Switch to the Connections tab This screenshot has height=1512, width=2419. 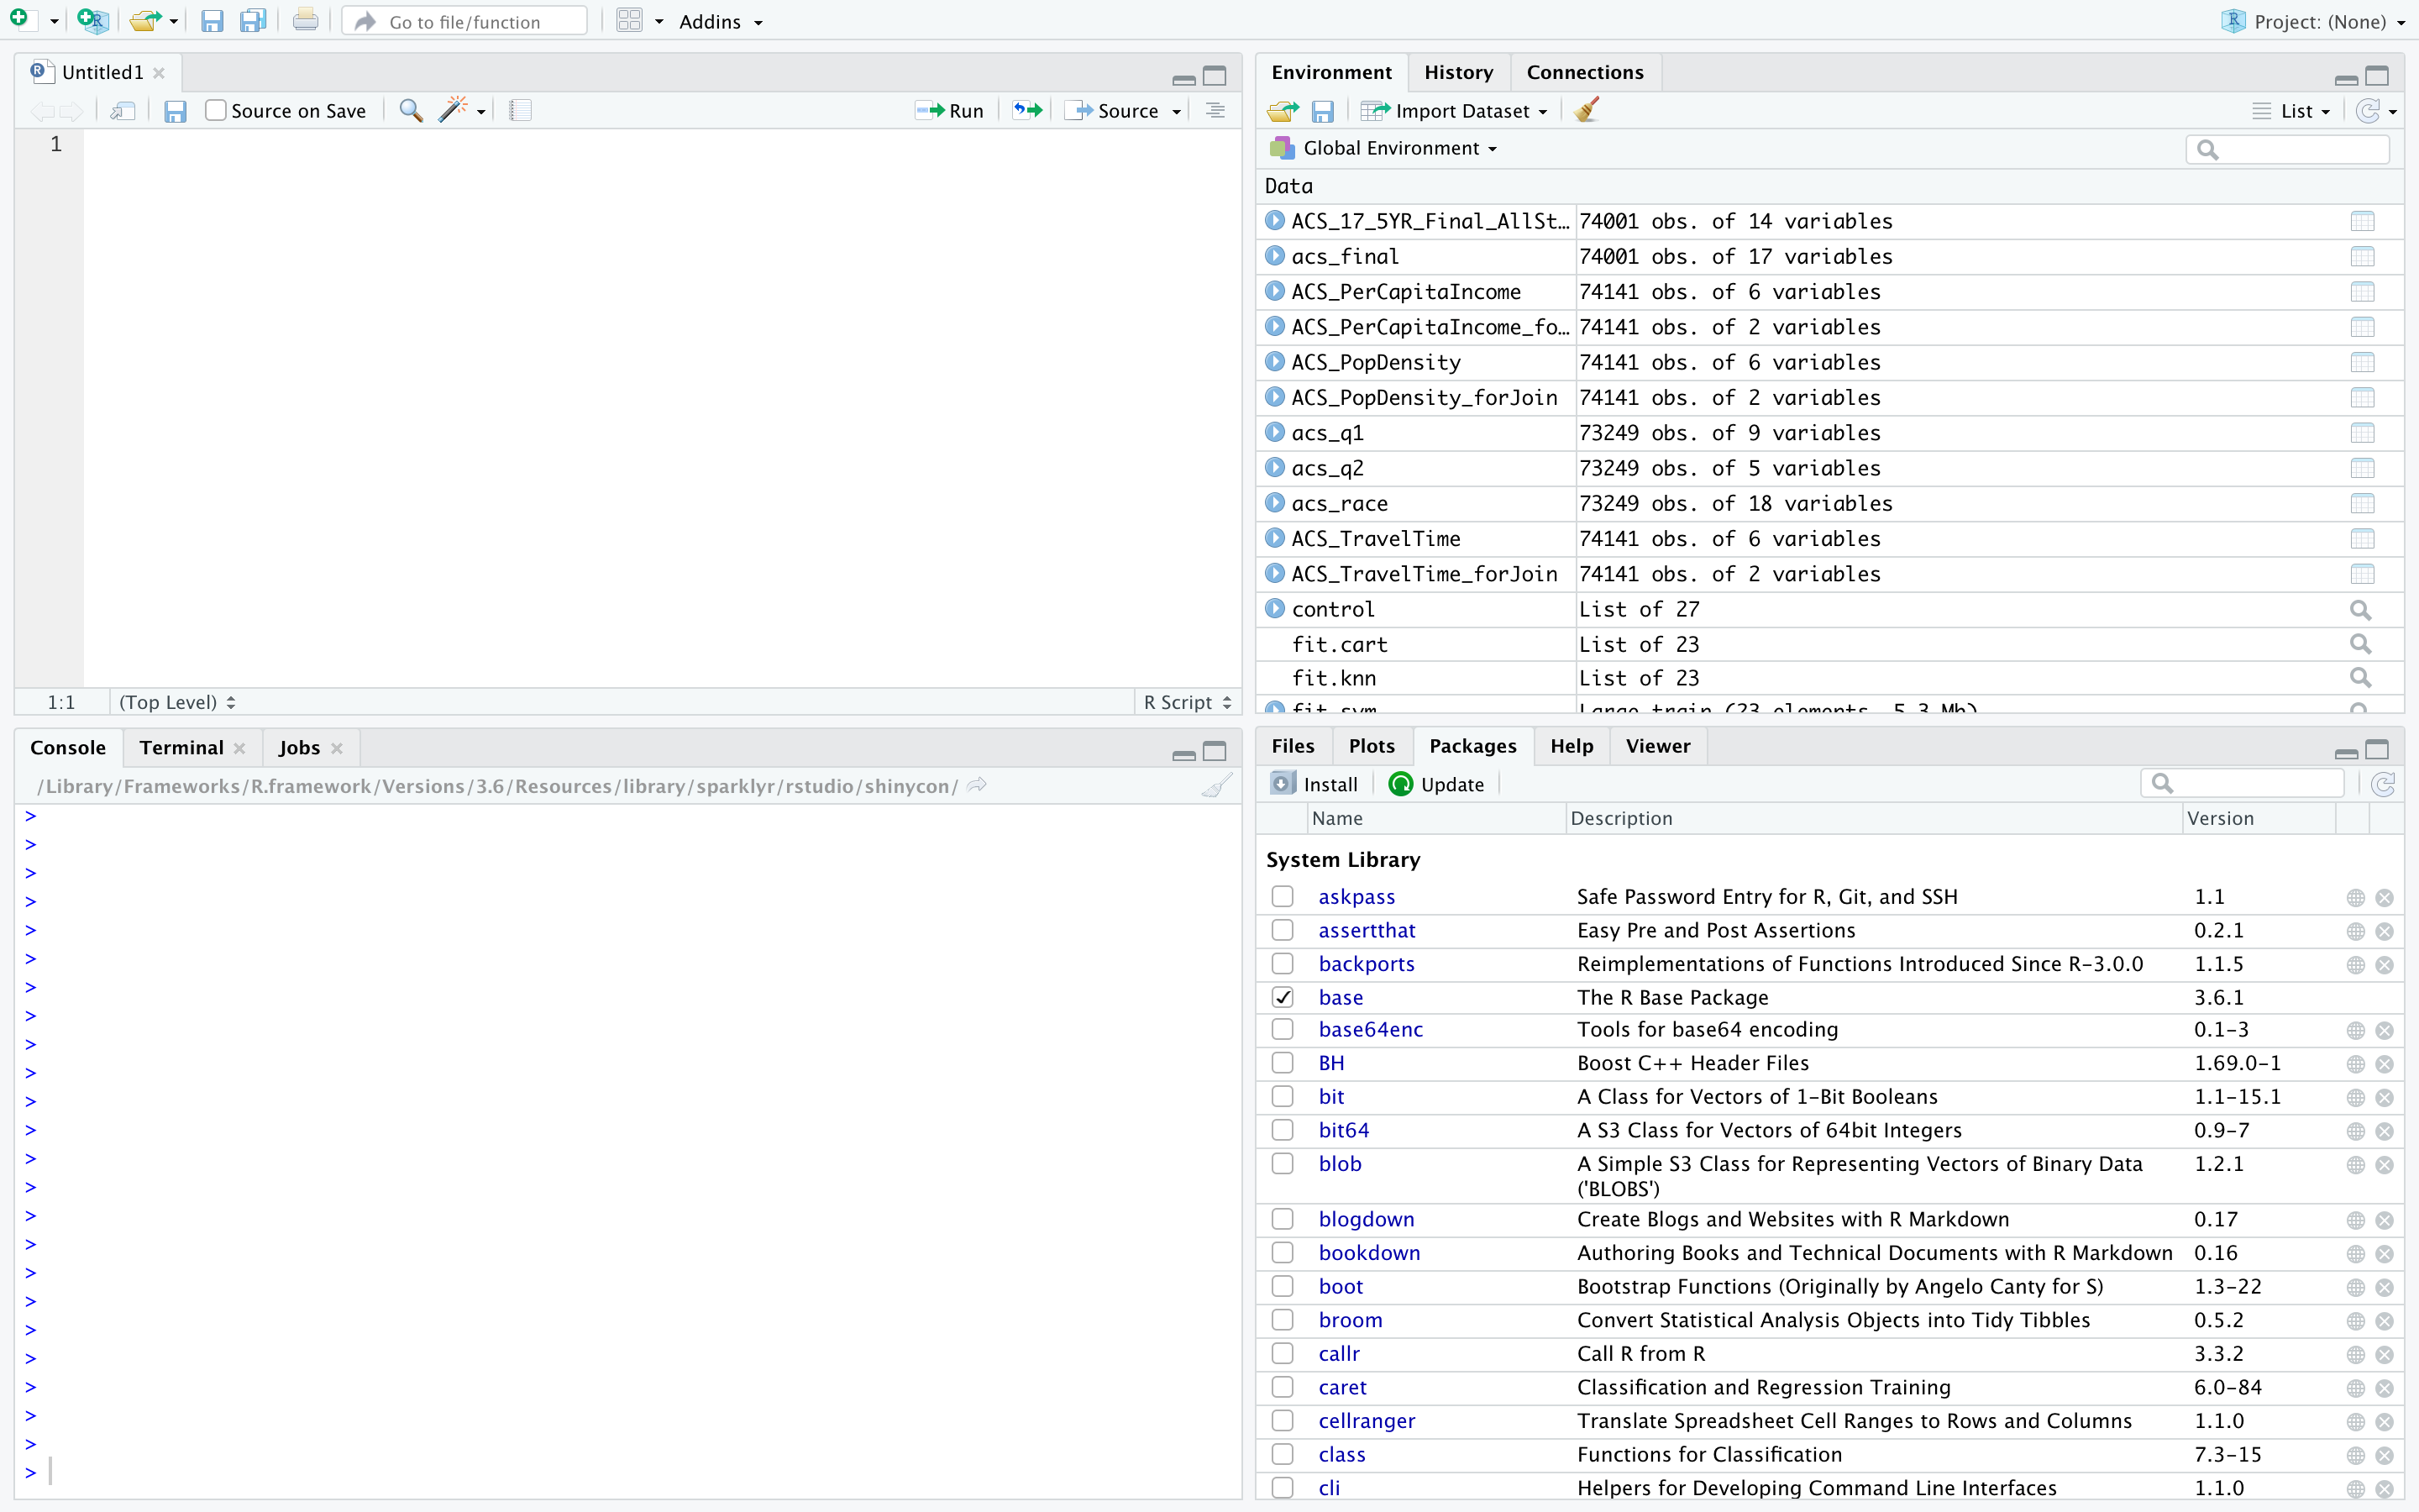click(1584, 73)
